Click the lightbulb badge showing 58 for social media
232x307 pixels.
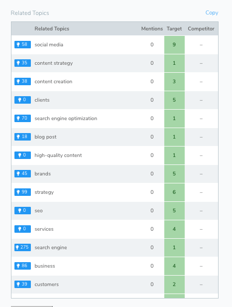[22, 44]
